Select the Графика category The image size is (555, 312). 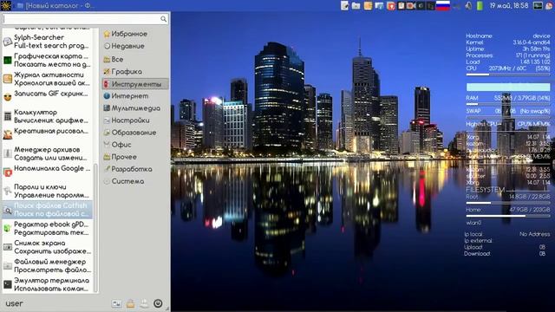pos(135,71)
